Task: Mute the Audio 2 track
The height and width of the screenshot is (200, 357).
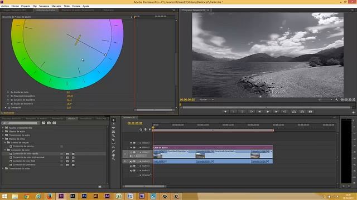Action: [131, 166]
